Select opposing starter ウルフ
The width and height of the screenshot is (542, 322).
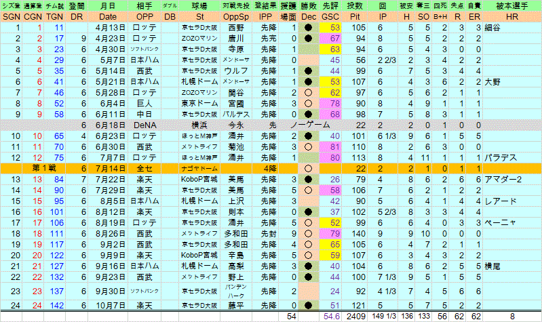(236, 71)
